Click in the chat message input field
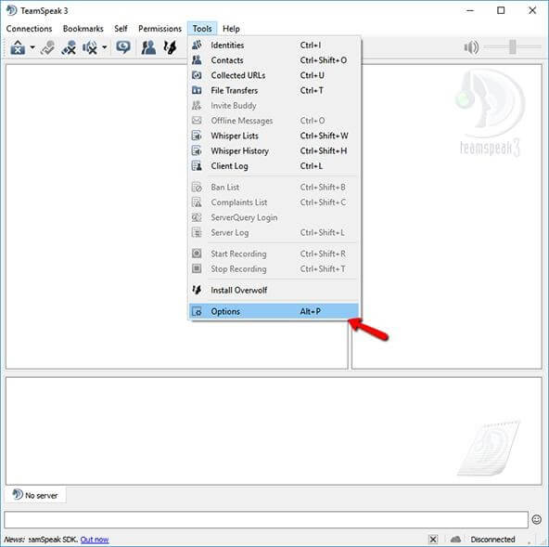Viewport: 549px width, 547px height. (266, 519)
